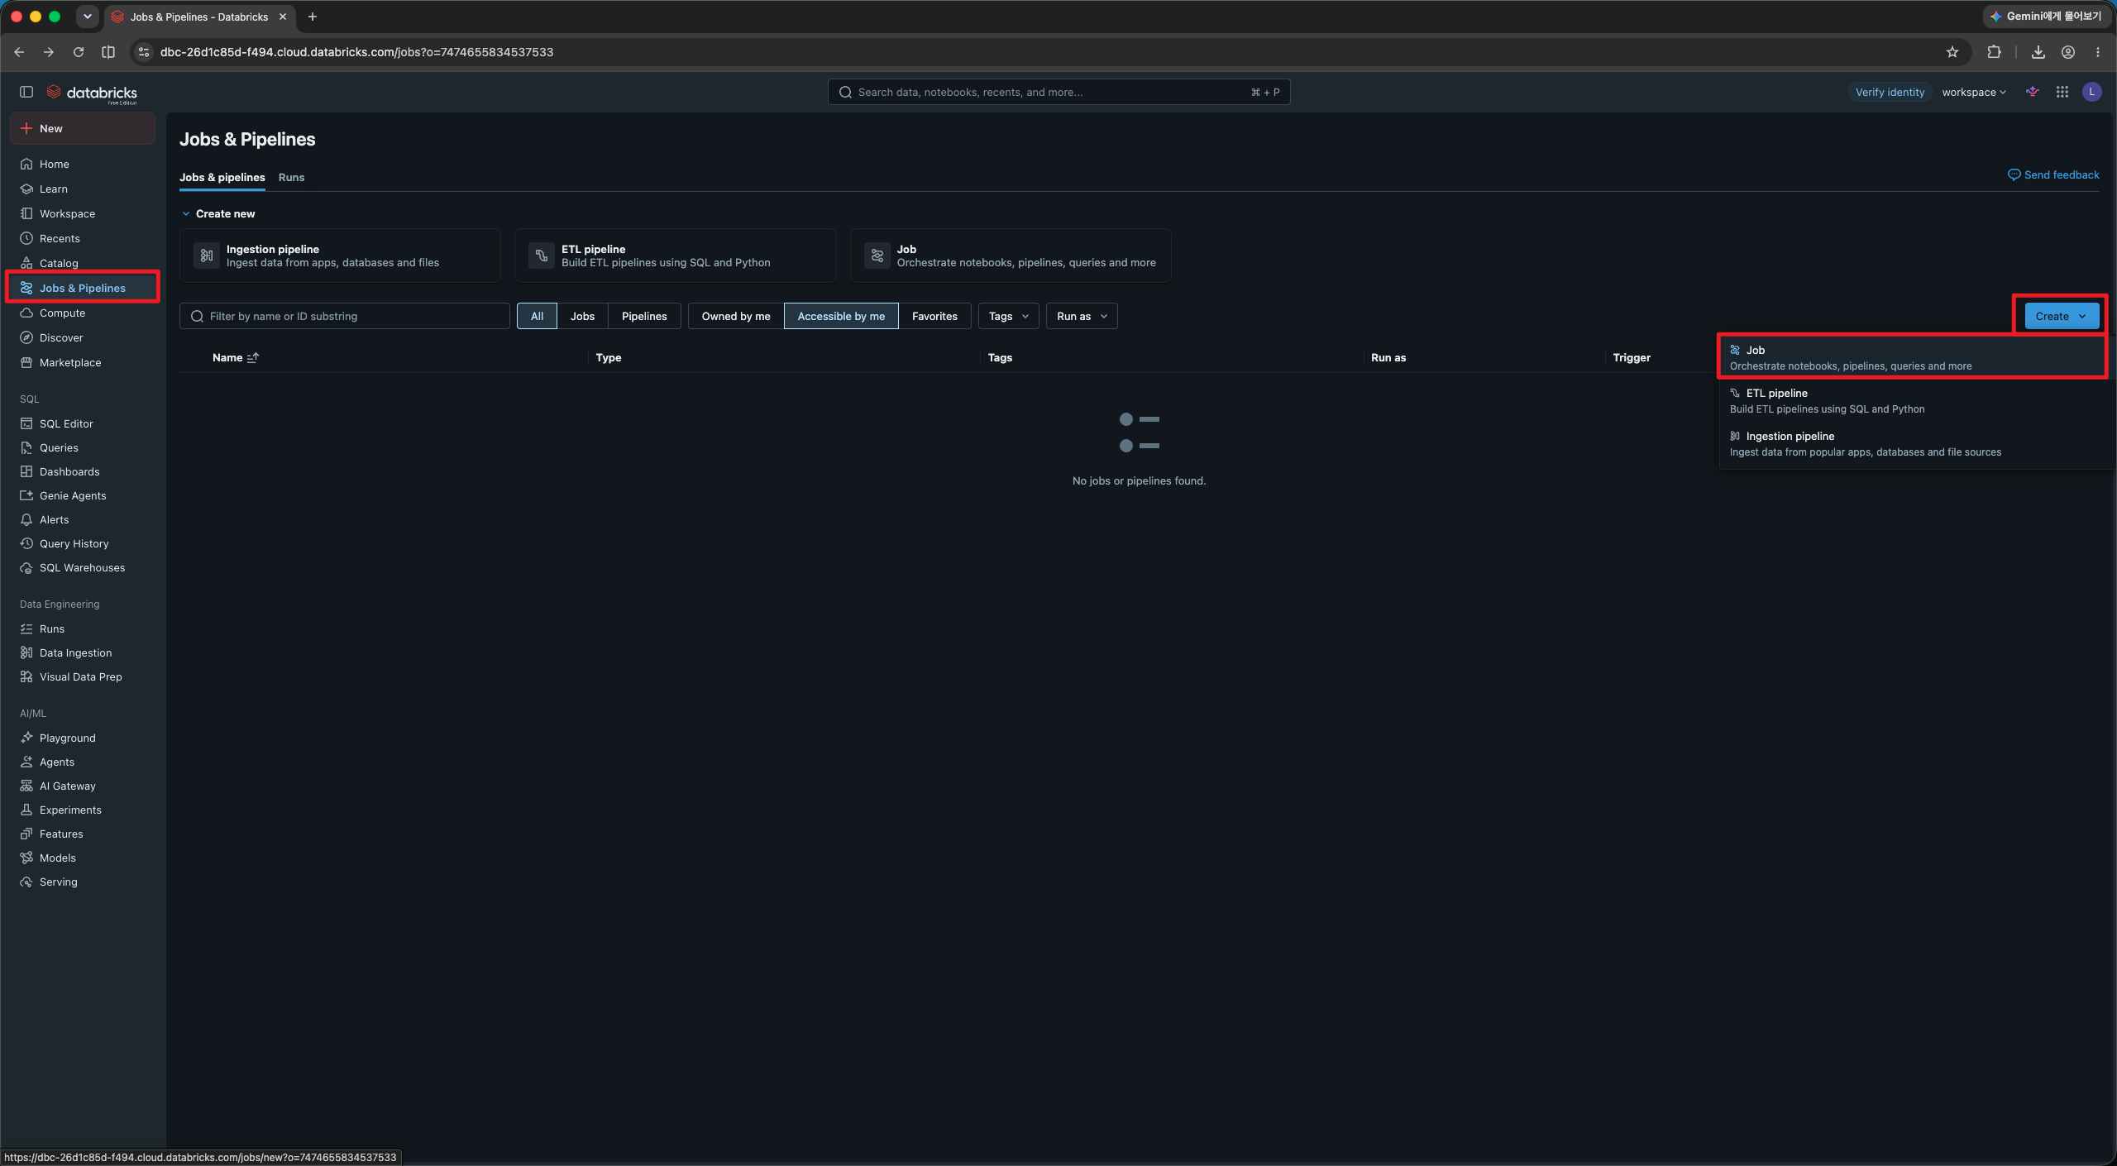
Task: Open the Run as filter dropdown
Action: click(1082, 316)
